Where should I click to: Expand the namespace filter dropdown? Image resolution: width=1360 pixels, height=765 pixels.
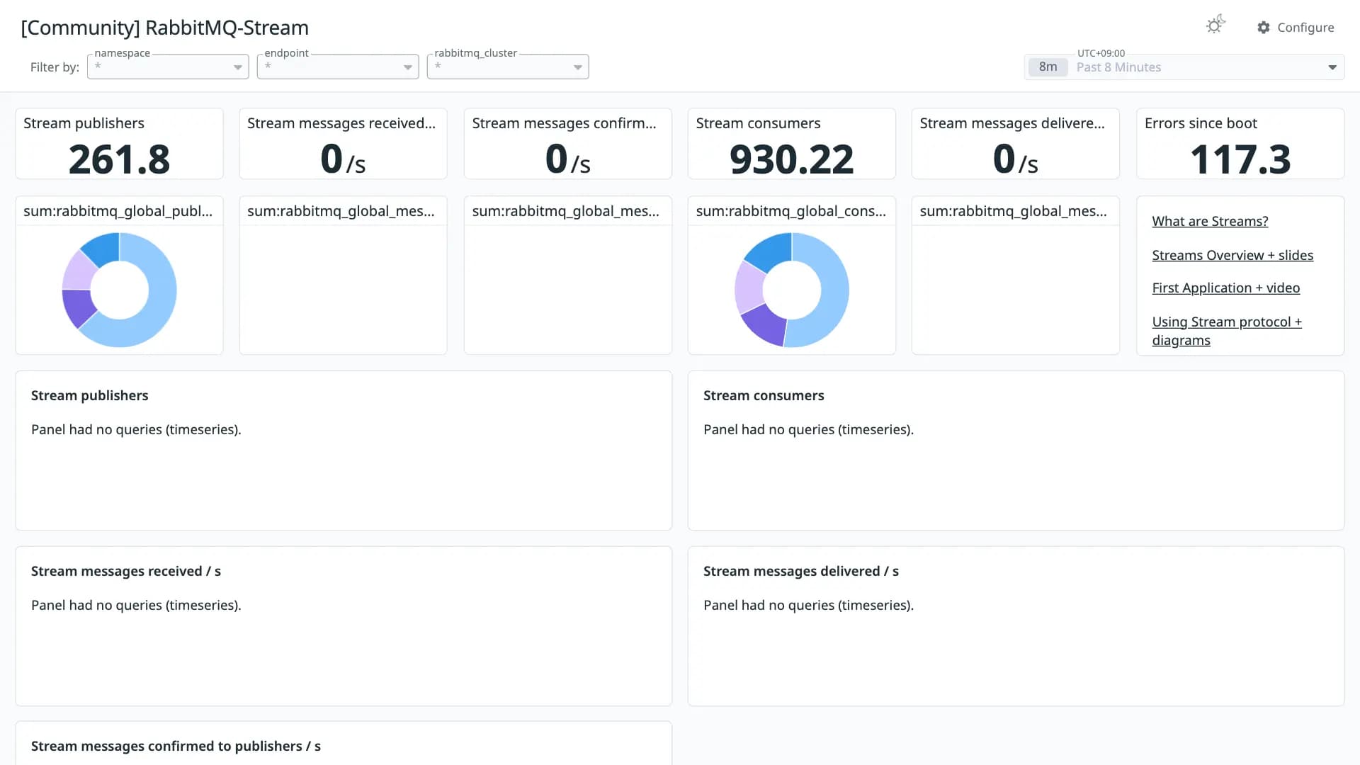click(x=168, y=67)
